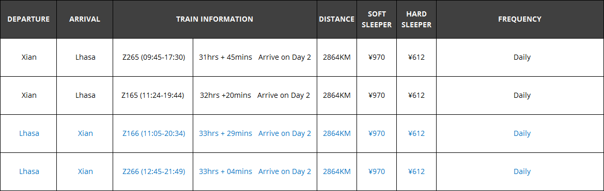604x191 pixels.
Task: Click the ¥612 hard sleeper price for Z266
Action: (x=416, y=171)
